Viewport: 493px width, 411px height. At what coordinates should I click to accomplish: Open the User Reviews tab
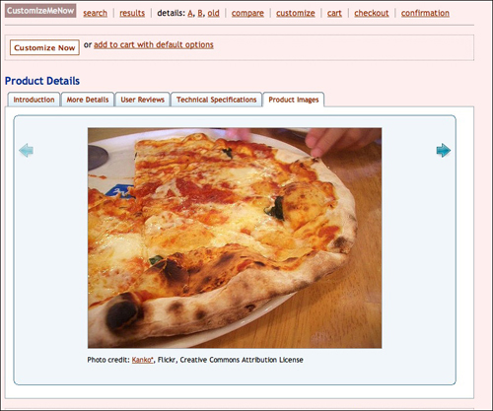point(142,100)
